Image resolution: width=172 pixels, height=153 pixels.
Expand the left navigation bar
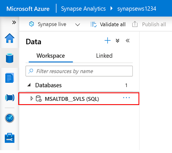(x=14, y=22)
